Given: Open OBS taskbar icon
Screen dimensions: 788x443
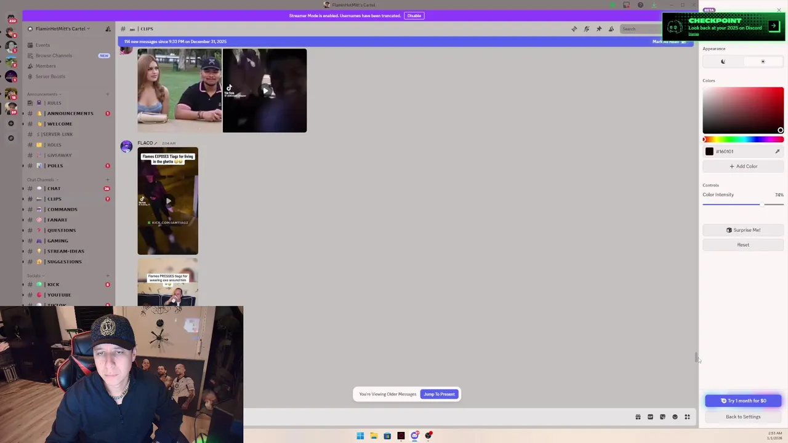Looking at the screenshot, I should 428,436.
